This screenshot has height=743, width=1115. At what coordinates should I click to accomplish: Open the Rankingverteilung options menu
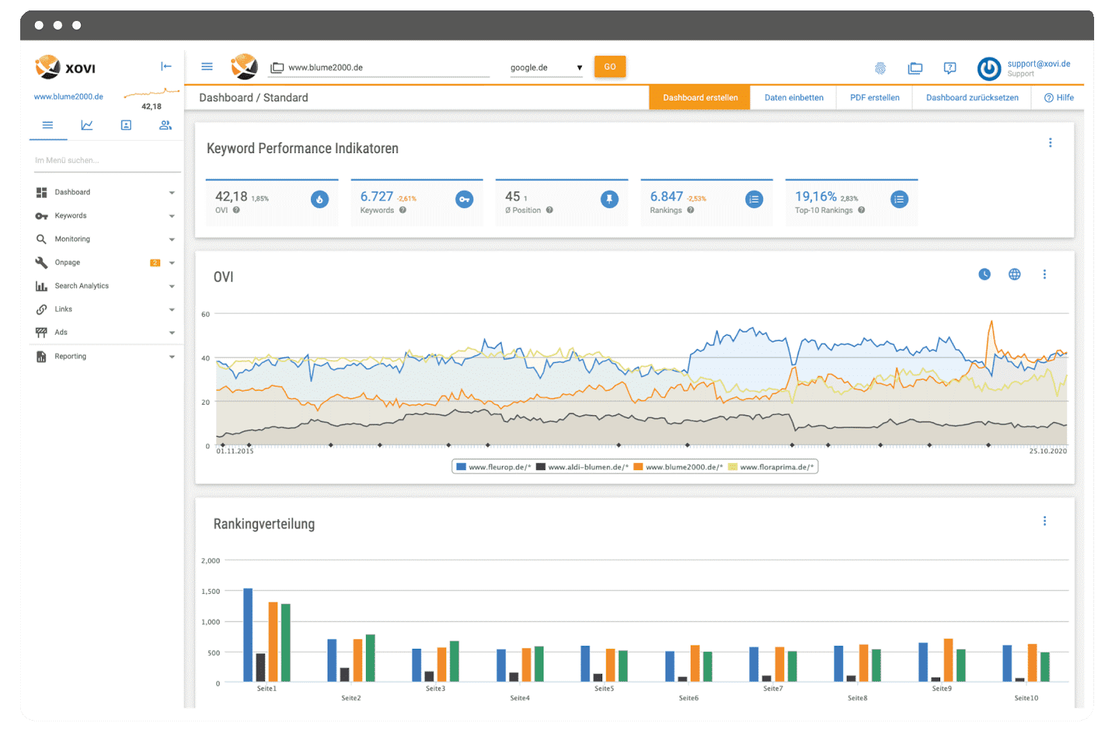coord(1044,521)
